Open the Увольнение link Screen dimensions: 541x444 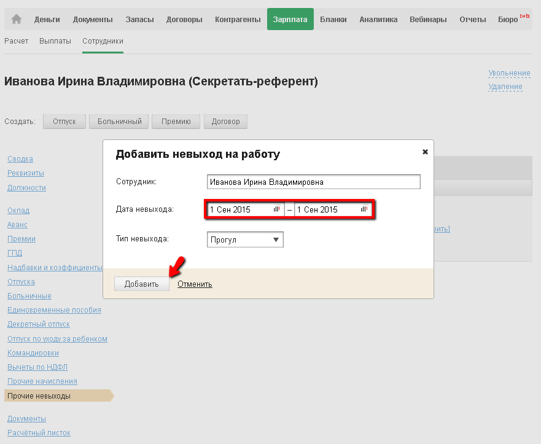point(509,73)
